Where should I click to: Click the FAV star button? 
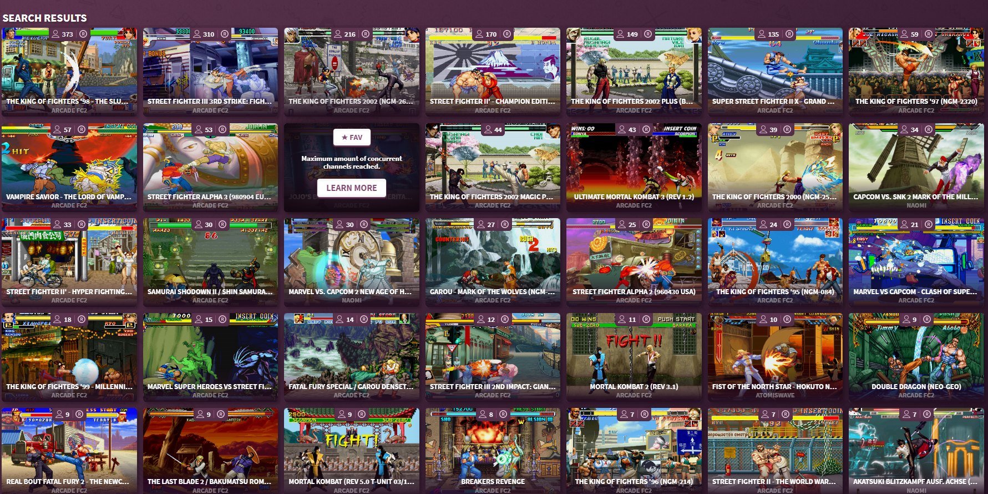click(x=352, y=137)
